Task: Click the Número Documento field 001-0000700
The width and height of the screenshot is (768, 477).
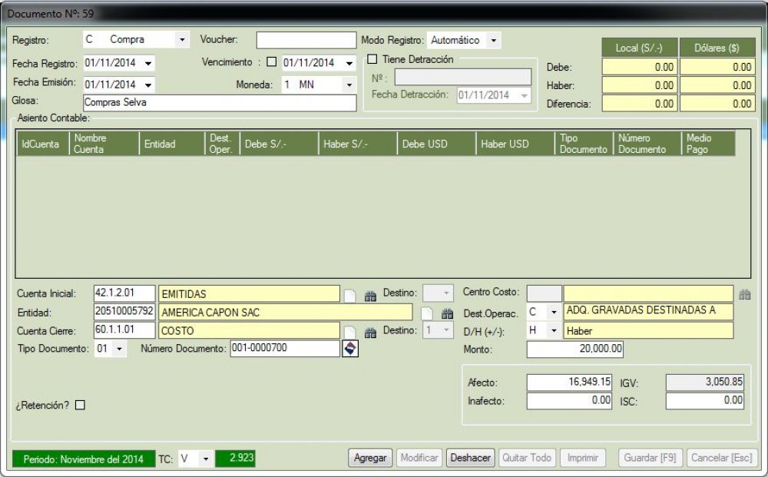Action: coord(285,349)
